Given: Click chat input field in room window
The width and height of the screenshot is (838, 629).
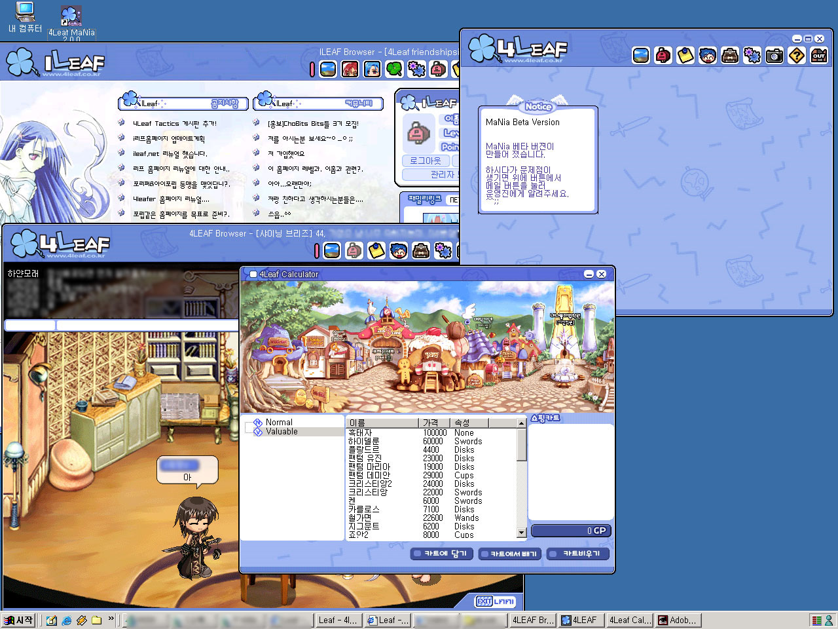Looking at the screenshot, I should coord(147,325).
